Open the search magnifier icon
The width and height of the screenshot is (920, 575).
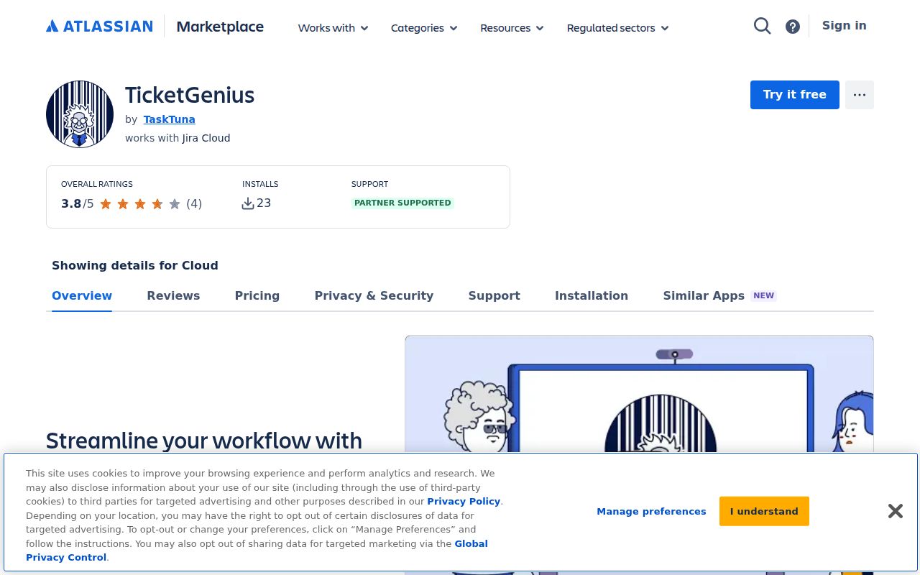pos(762,27)
